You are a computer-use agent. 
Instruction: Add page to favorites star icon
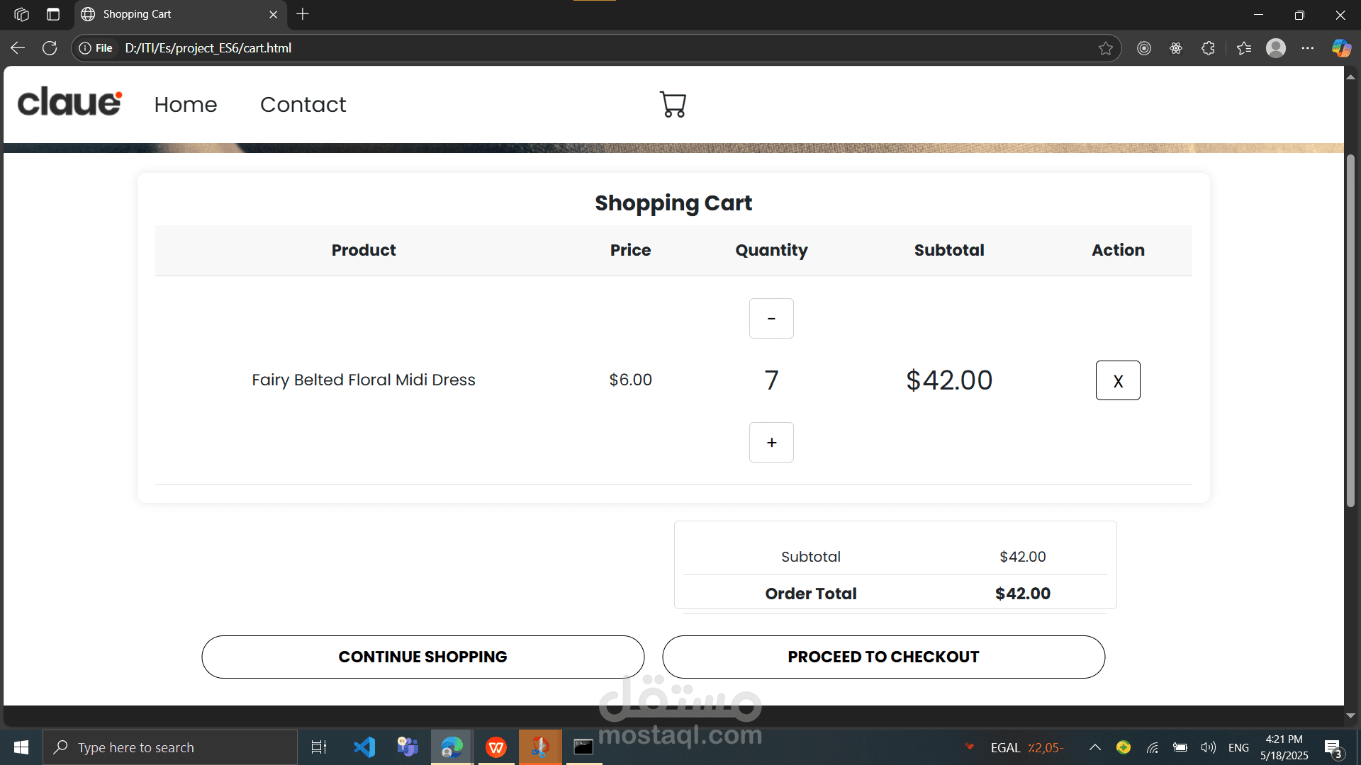coord(1105,48)
